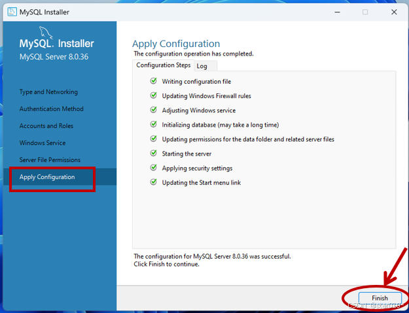Viewport: 409px width, 313px height.
Task: Click check icon beside Applying security settings
Action: (x=153, y=167)
